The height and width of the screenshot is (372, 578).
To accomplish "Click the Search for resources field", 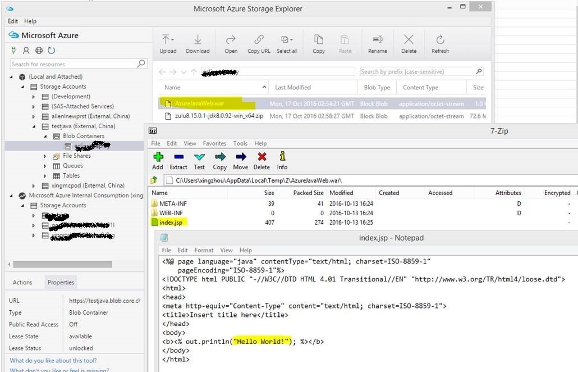I will (73, 64).
